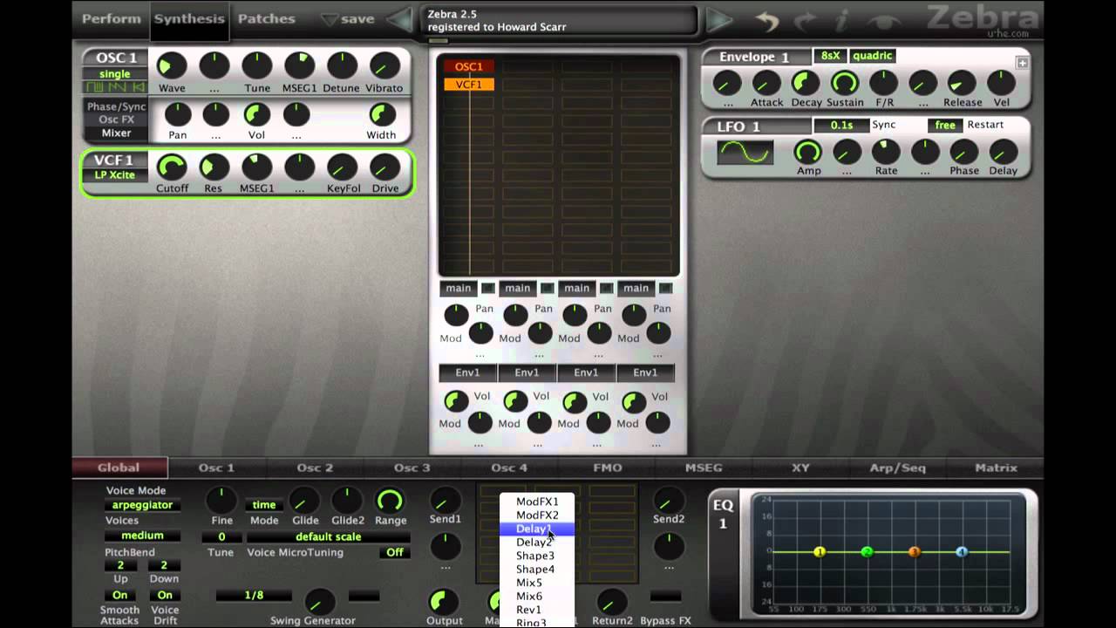The height and width of the screenshot is (628, 1116).
Task: Click the LFO 1 Rate knob
Action: point(886,152)
